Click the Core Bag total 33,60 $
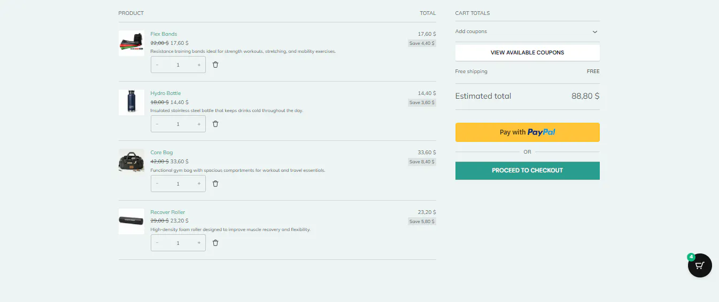The height and width of the screenshot is (302, 719). (427, 153)
